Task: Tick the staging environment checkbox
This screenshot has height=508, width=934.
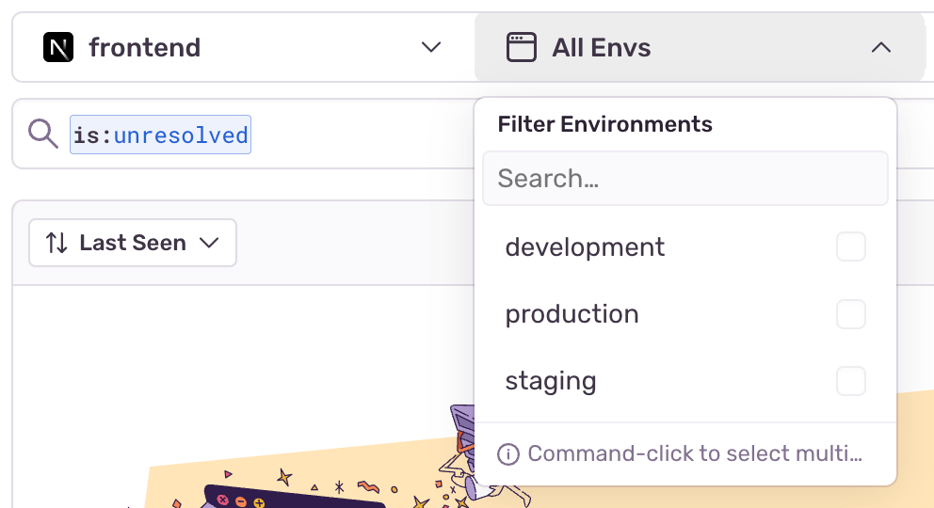Action: [850, 381]
